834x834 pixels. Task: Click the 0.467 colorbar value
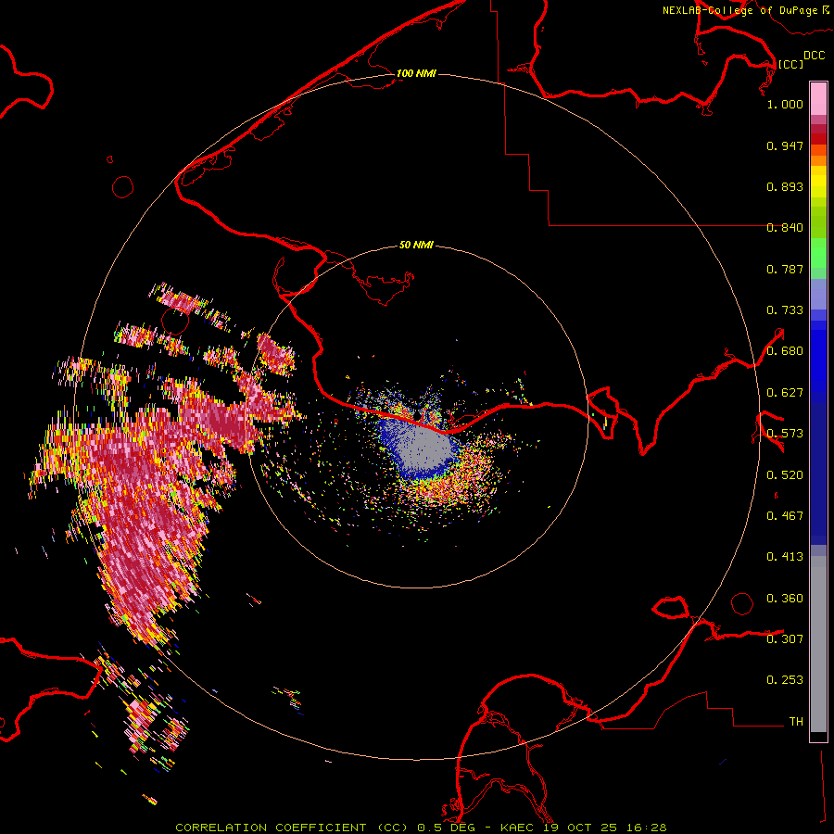[x=785, y=516]
